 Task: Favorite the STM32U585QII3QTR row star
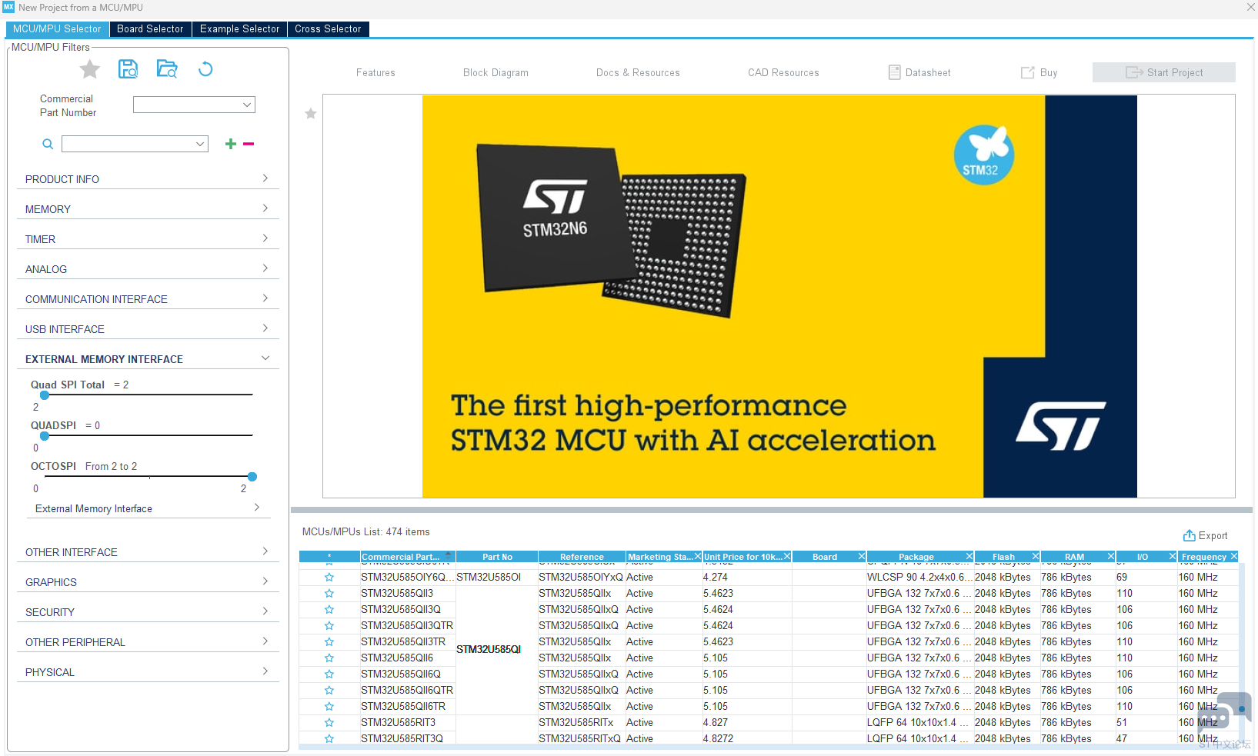coord(329,626)
